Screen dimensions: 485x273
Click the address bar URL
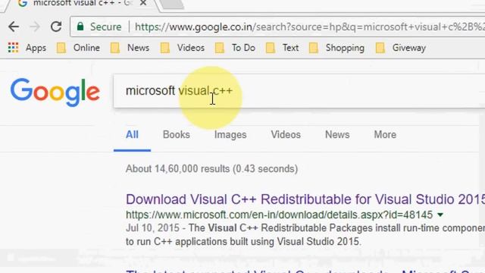coord(309,27)
